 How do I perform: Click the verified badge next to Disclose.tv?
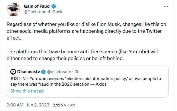click(43, 72)
